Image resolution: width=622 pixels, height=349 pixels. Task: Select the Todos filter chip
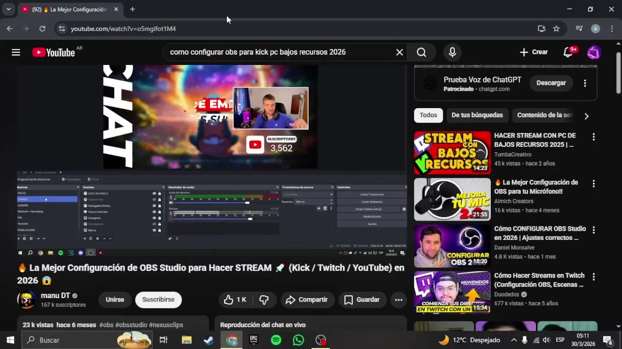click(x=429, y=115)
